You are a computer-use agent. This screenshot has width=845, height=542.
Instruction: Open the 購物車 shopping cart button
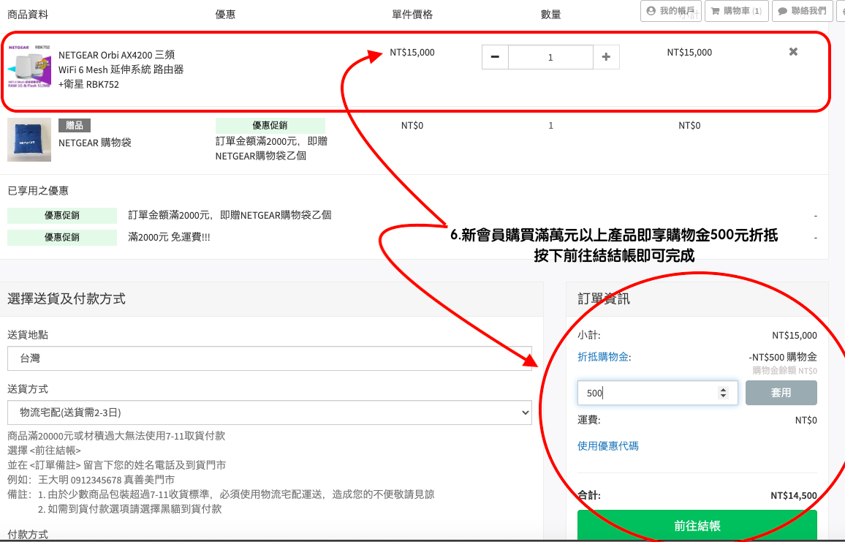735,11
